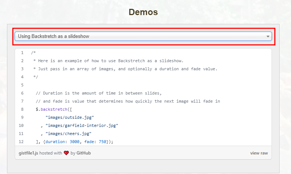Click the "images/cheers.jpg" string
Viewport: 291px width, 174px height.
click(x=68, y=134)
